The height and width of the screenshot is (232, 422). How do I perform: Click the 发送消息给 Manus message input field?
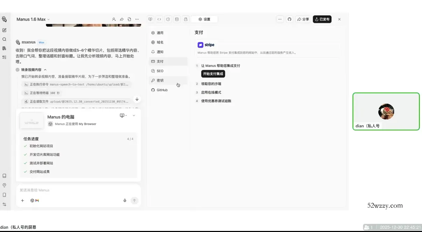click(70, 190)
